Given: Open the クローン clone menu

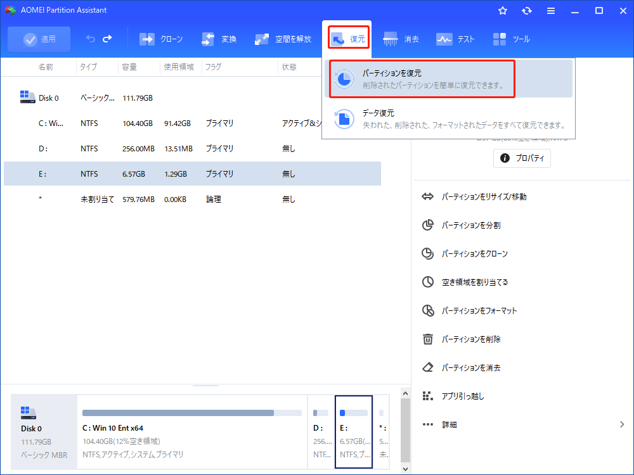Looking at the screenshot, I should (161, 39).
